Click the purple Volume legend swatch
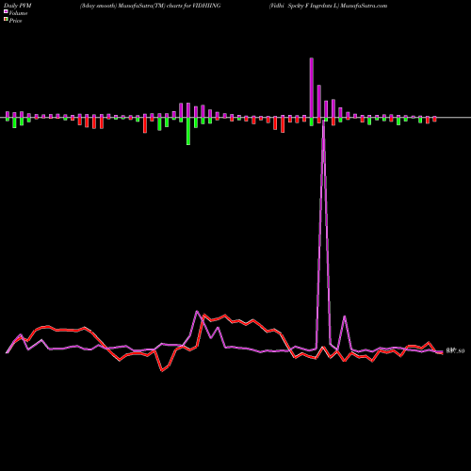Image resolution: width=471 pixels, height=471 pixels. [x=6, y=12]
